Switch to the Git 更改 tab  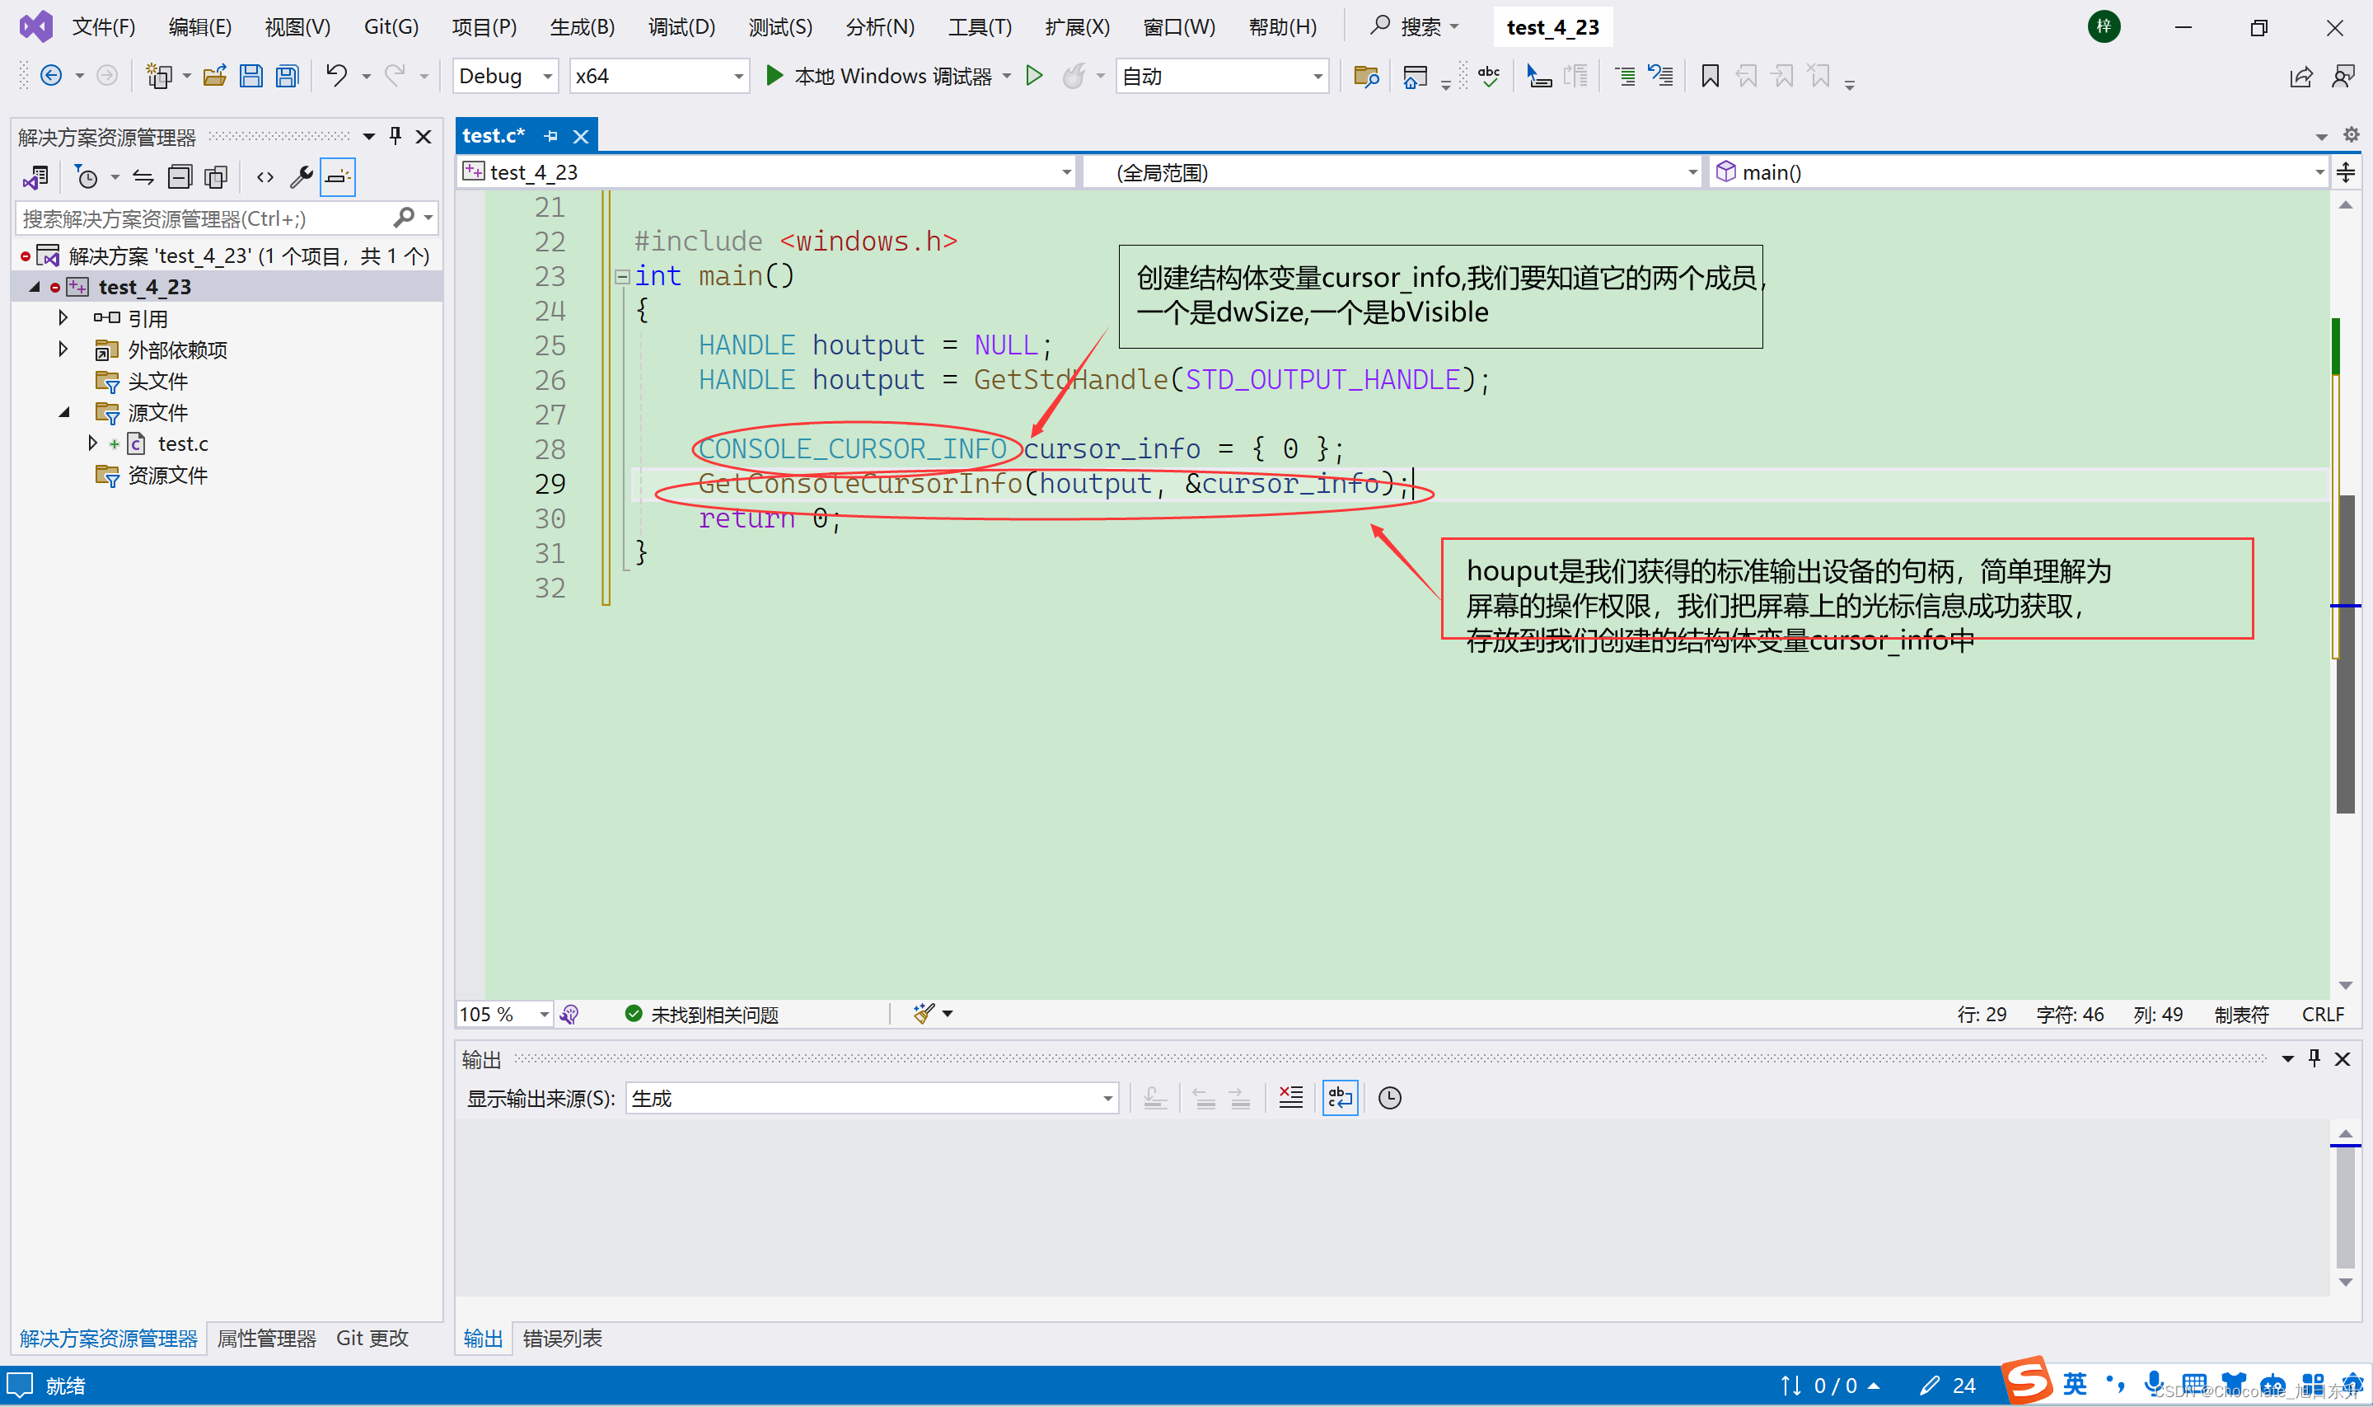372,1338
